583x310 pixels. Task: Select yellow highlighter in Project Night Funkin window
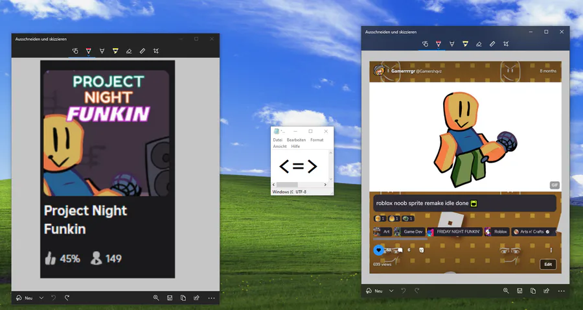point(115,51)
